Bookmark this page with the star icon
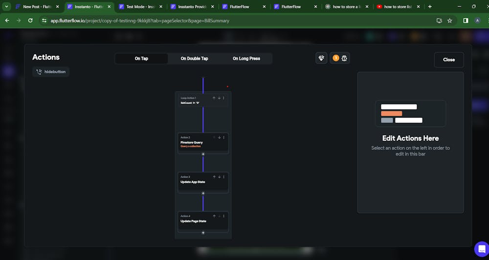 click(x=450, y=20)
